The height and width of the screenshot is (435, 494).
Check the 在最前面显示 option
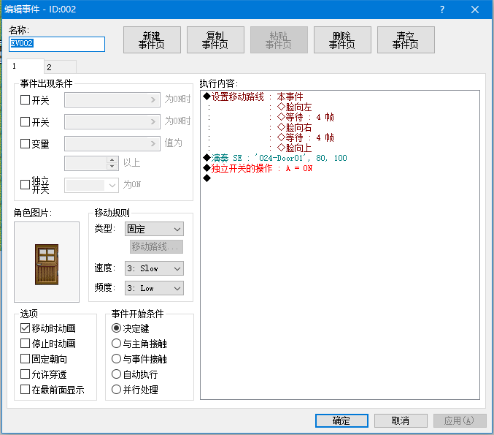tap(25, 390)
